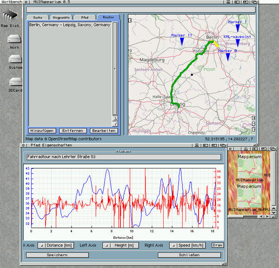This screenshot has height=268, width=279.
Task: Click the Marker 0 pin on map
Action: pyautogui.click(x=228, y=56)
